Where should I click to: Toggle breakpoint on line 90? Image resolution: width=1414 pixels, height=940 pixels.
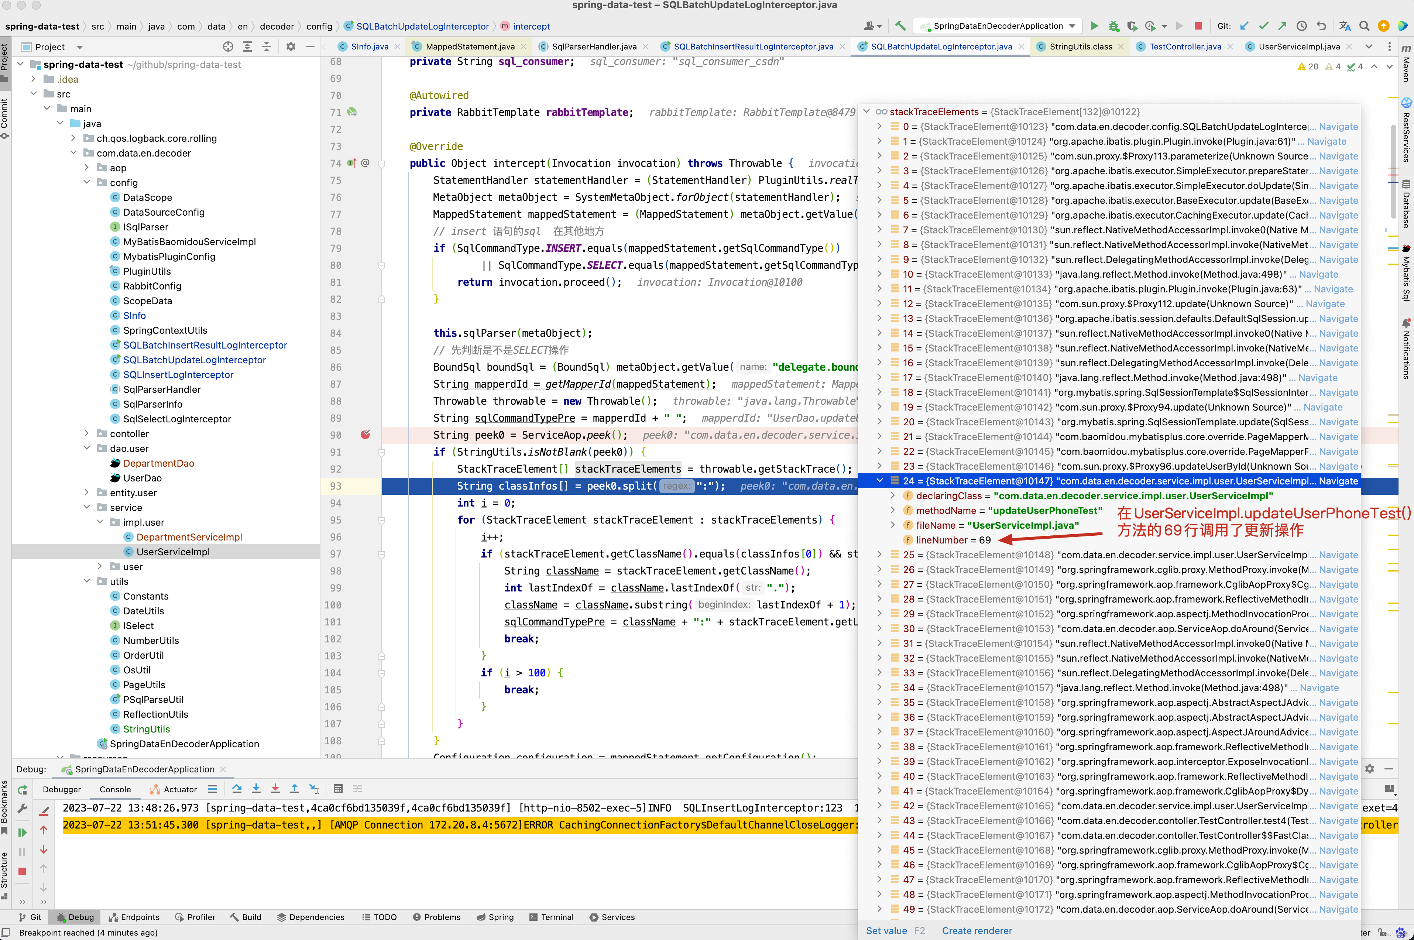(365, 435)
